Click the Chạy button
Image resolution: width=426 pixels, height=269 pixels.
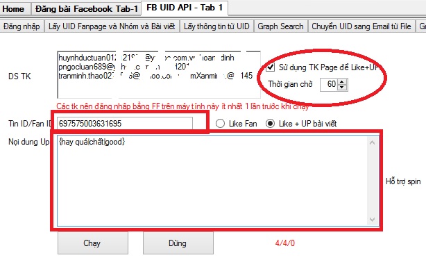point(93,243)
